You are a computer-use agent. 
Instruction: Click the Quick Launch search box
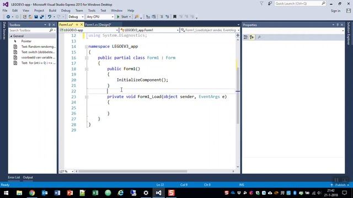point(300,4)
